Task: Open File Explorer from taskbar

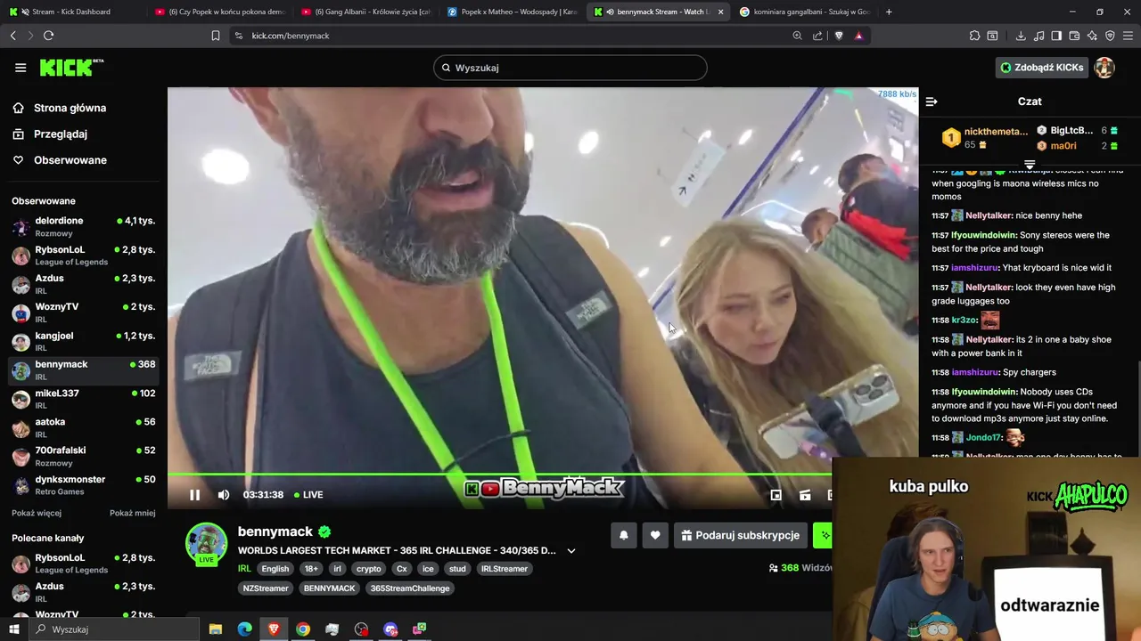Action: 215,629
